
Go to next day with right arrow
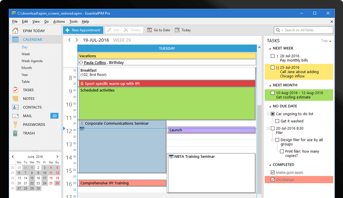coord(77,40)
